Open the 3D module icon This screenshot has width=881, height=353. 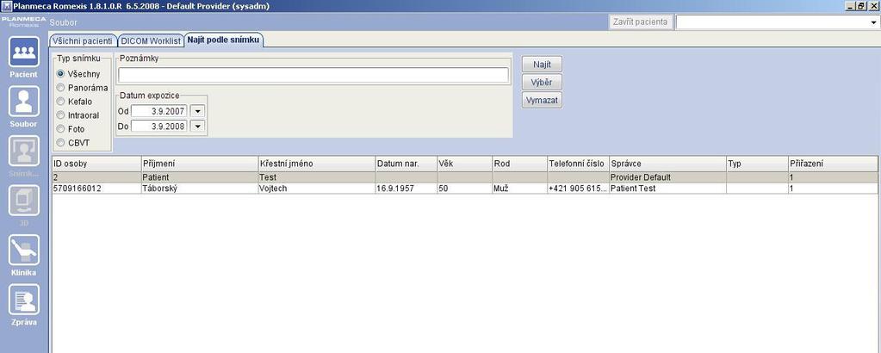tap(23, 200)
